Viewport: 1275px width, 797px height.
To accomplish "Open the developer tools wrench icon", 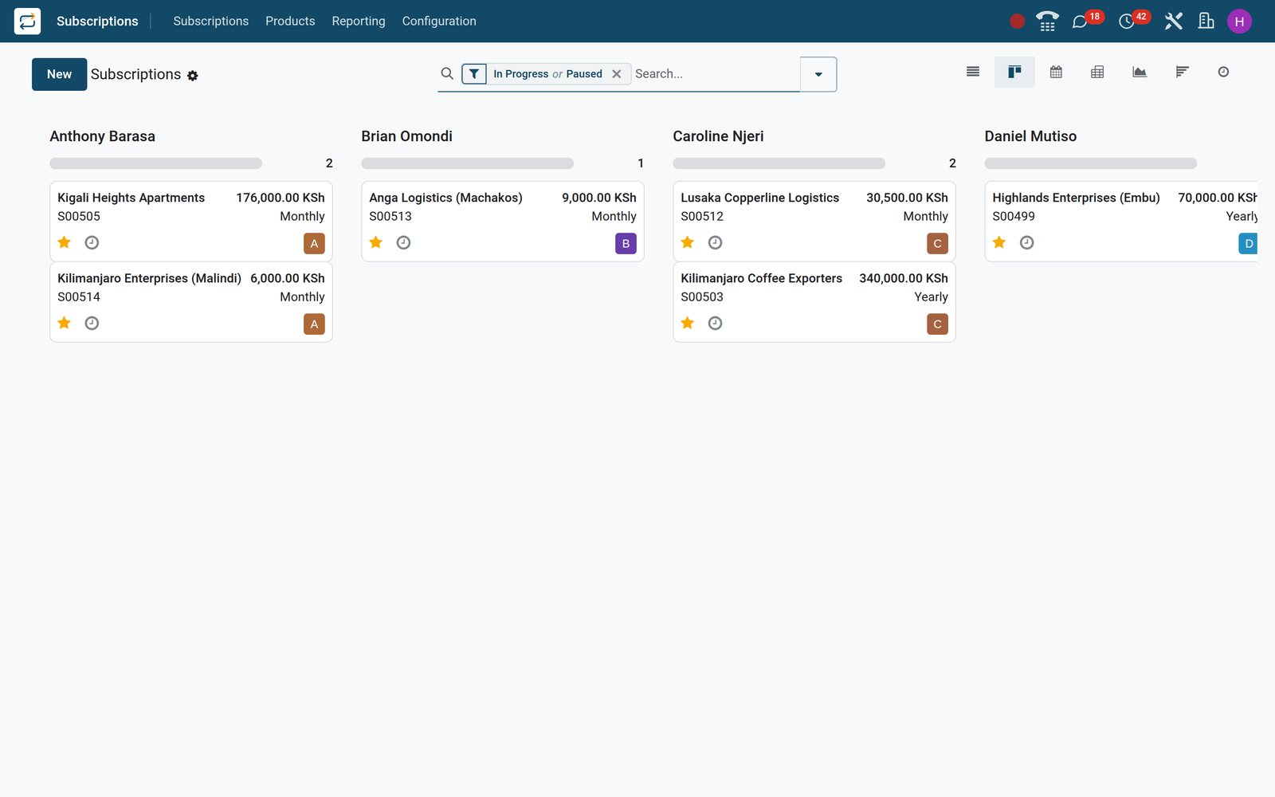I will pos(1173,21).
